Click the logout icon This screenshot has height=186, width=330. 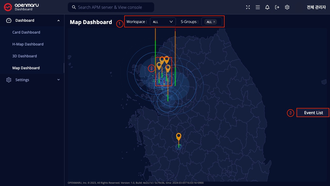click(x=277, y=7)
